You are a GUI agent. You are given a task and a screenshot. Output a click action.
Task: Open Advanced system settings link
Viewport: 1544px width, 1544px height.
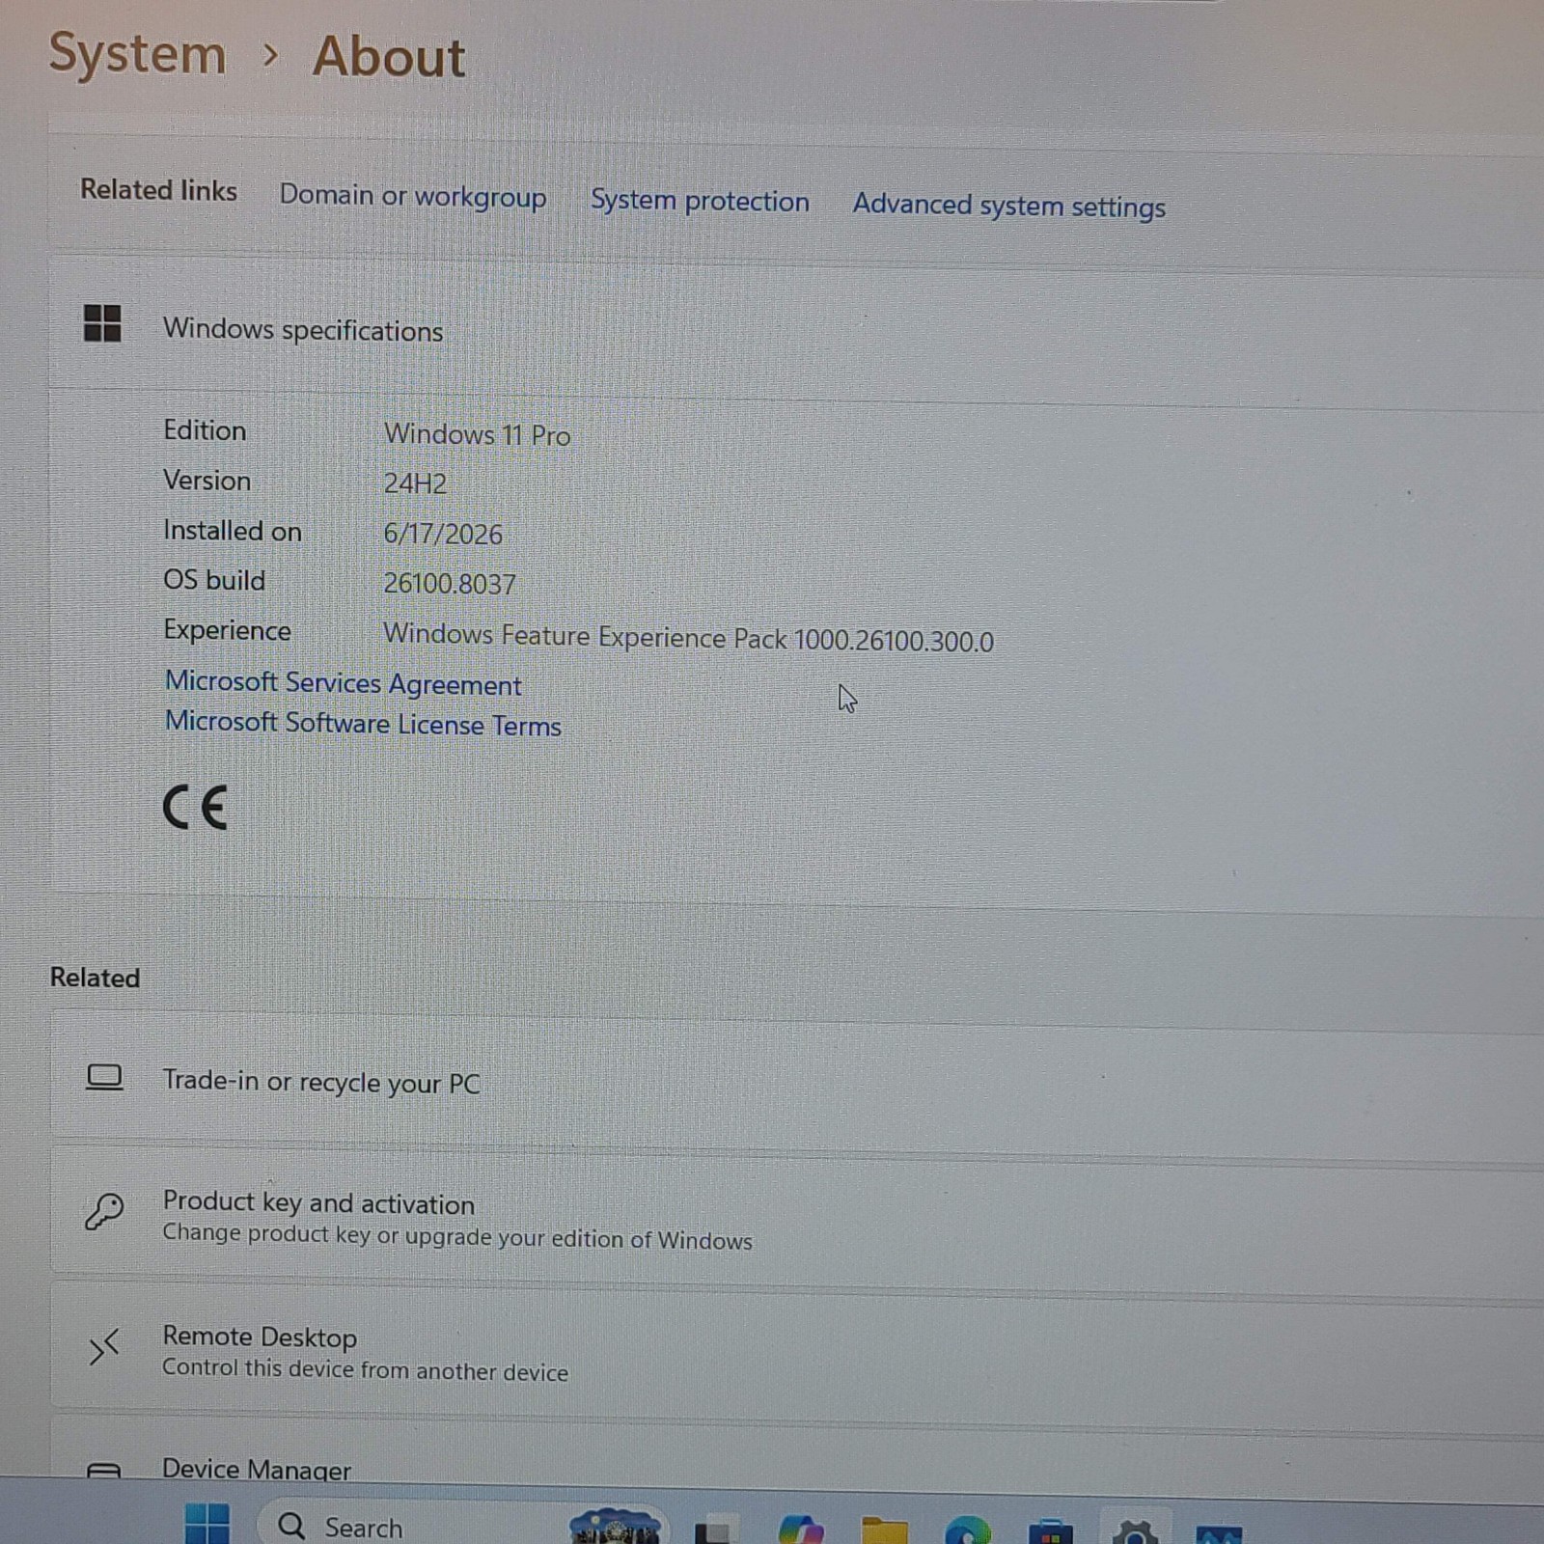pos(1008,206)
